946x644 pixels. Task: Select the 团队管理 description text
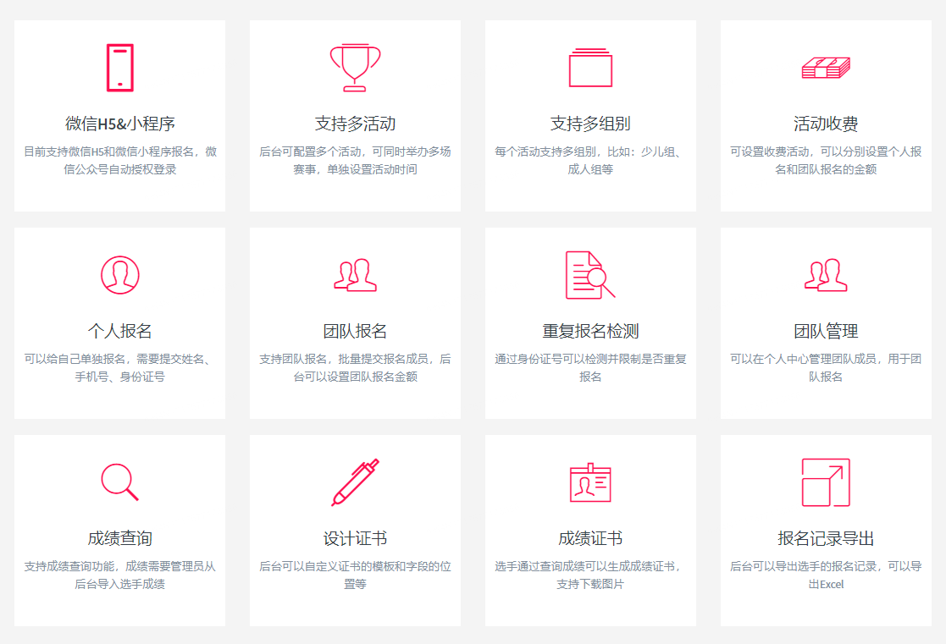826,368
